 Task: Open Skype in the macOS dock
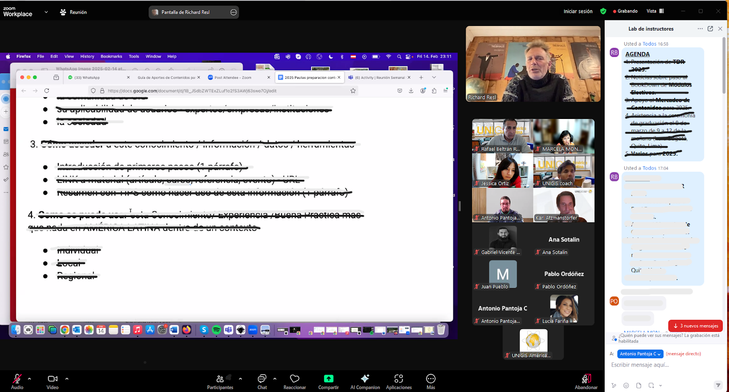pos(204,330)
